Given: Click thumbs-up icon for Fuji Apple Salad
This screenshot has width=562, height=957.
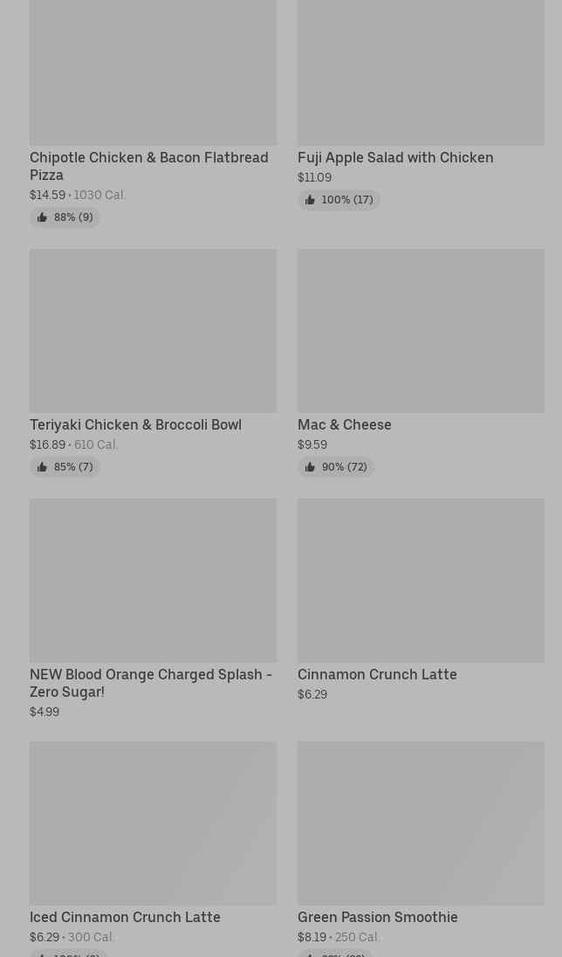Looking at the screenshot, I should (x=310, y=200).
